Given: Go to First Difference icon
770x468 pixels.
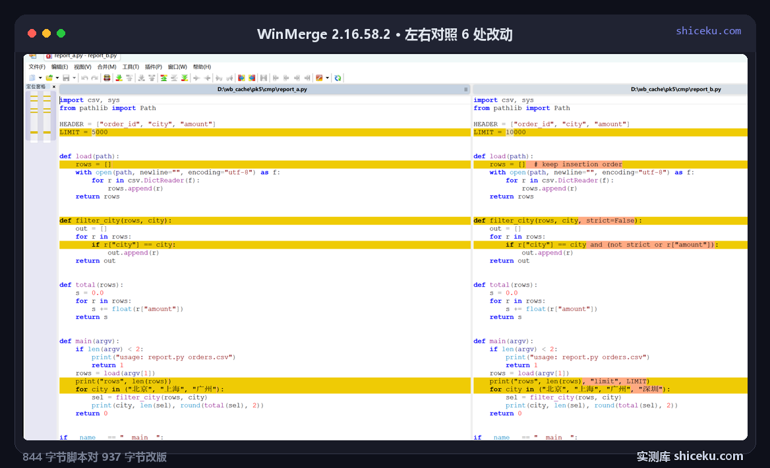Looking at the screenshot, I should pos(163,78).
